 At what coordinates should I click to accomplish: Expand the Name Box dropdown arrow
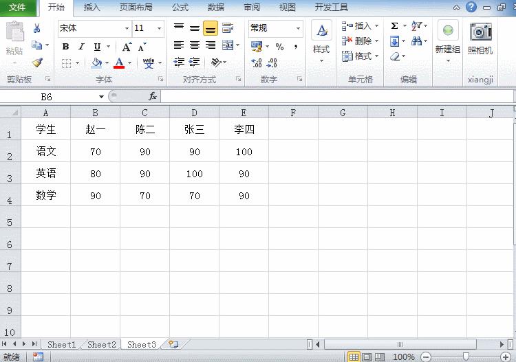point(101,97)
